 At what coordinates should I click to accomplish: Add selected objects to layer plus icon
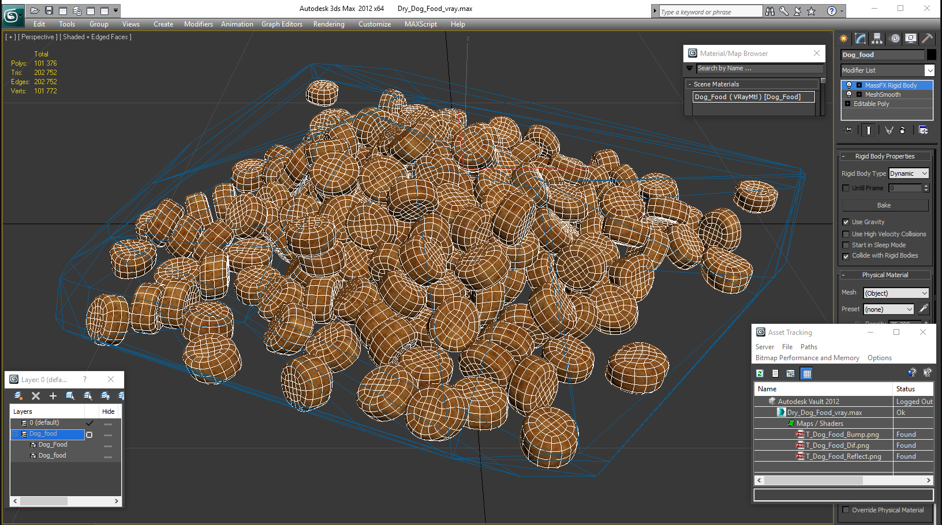coord(53,396)
